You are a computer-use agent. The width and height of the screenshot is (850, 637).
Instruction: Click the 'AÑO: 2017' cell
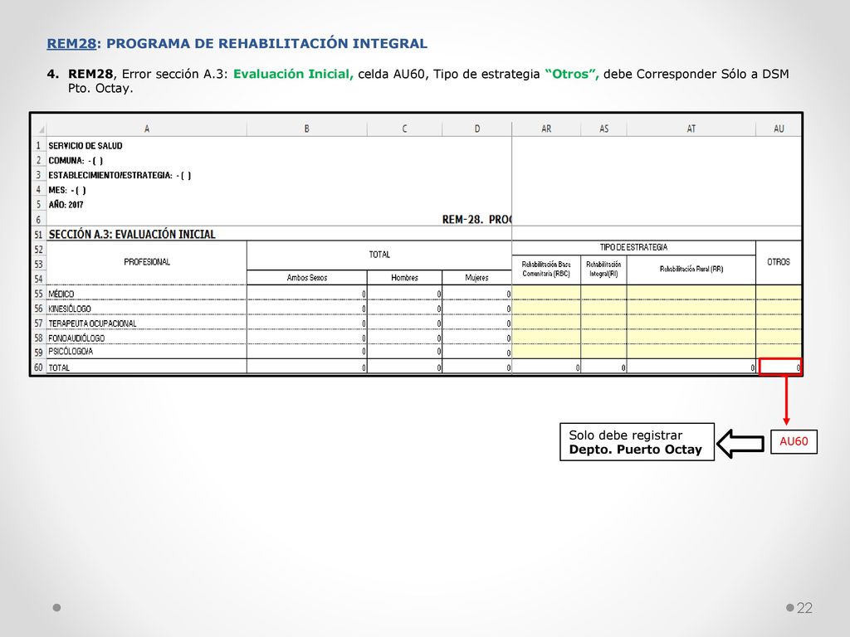(66, 205)
